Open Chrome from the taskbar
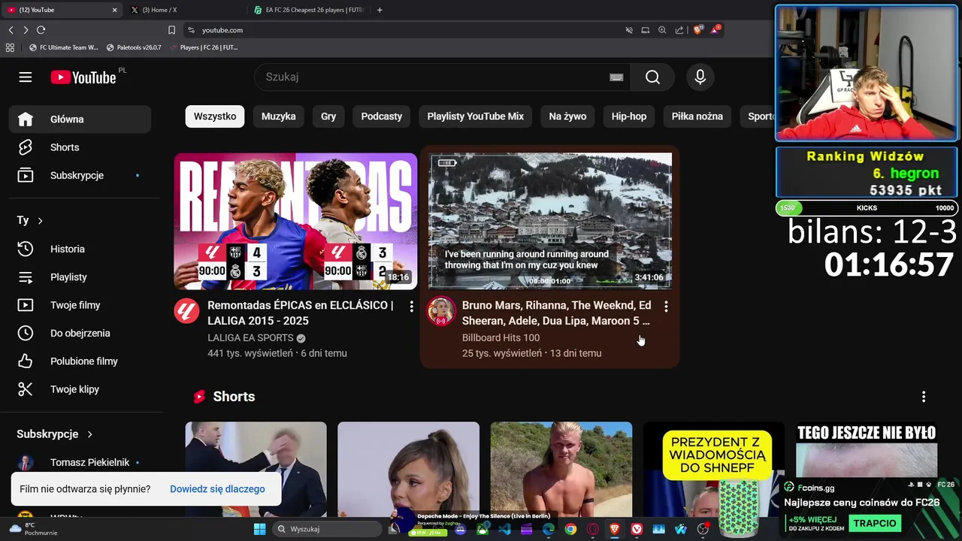Viewport: 962px width, 541px height. pos(570,529)
